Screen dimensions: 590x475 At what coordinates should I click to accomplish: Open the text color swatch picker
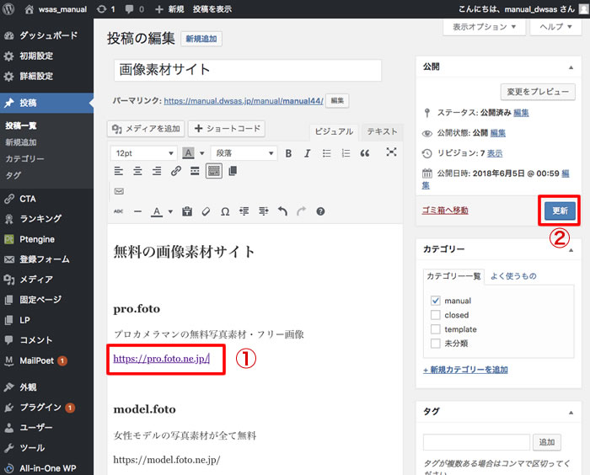click(x=170, y=211)
